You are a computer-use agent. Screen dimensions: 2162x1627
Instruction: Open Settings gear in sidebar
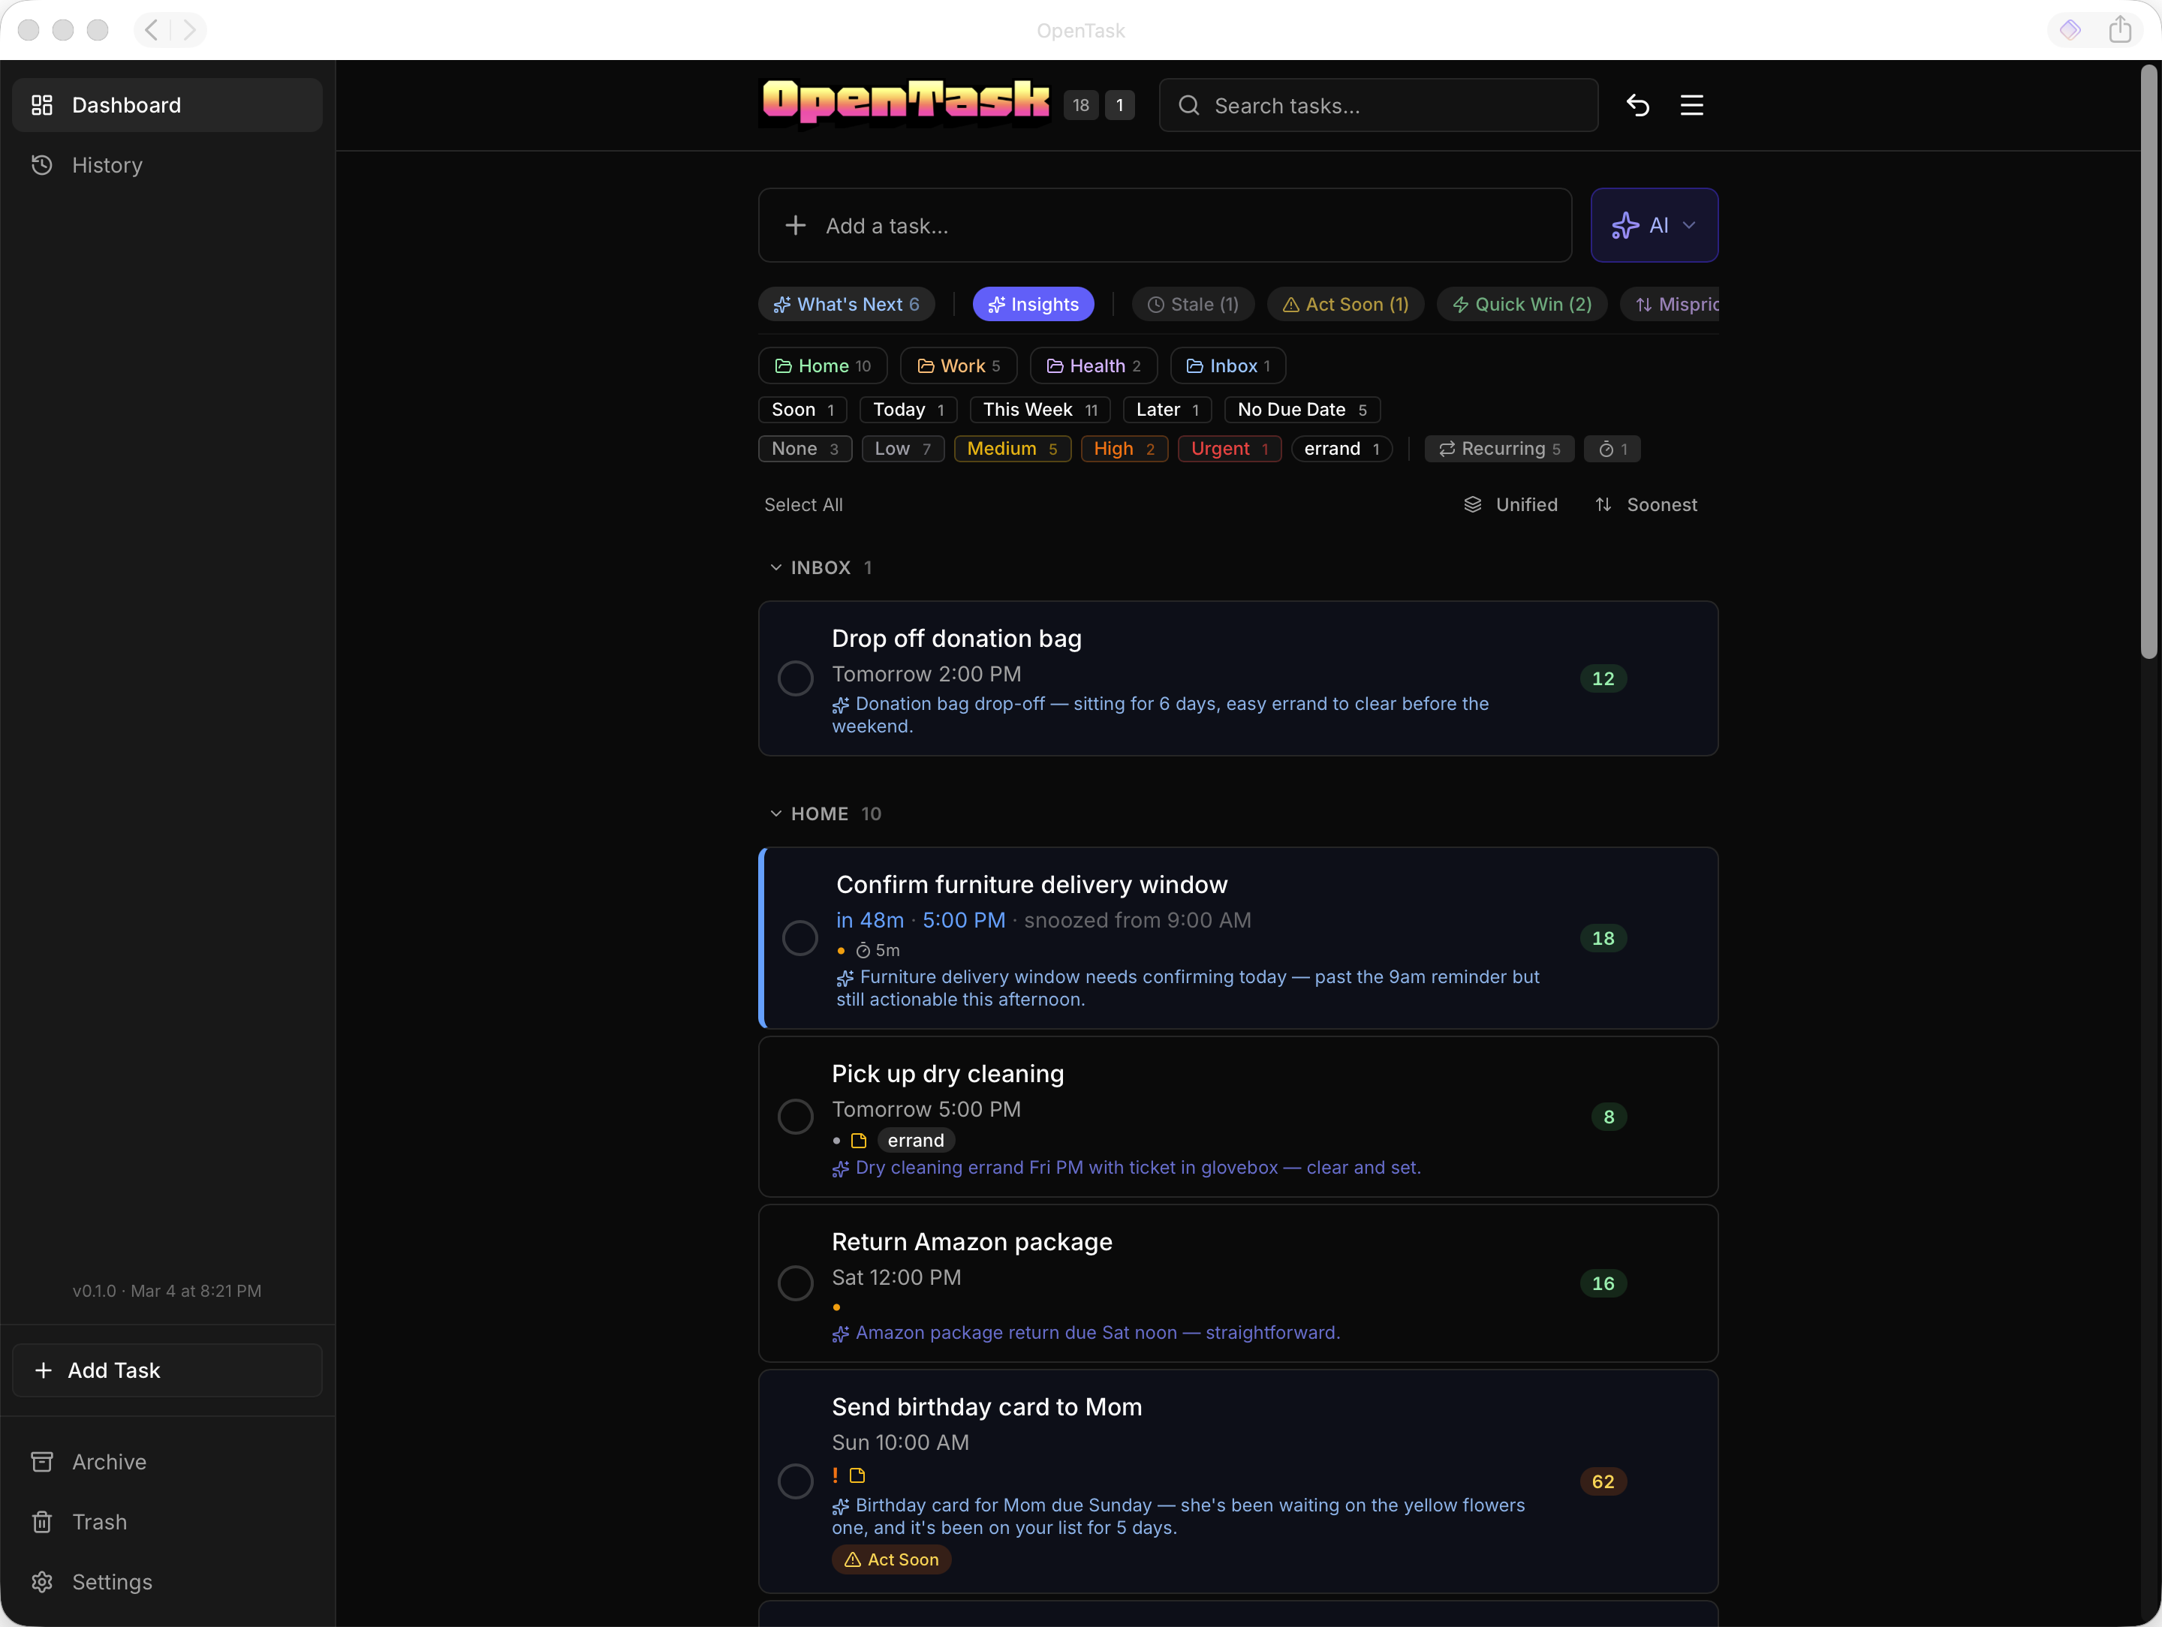(x=42, y=1581)
